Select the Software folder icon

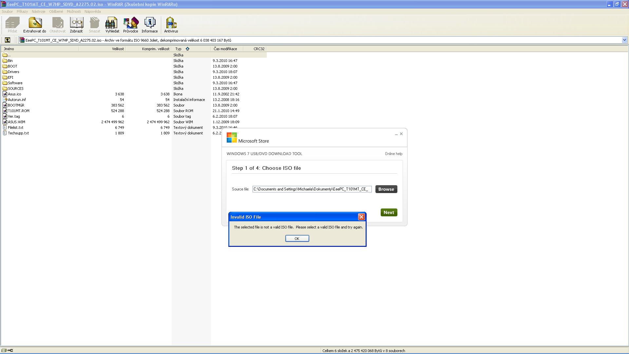pos(5,83)
